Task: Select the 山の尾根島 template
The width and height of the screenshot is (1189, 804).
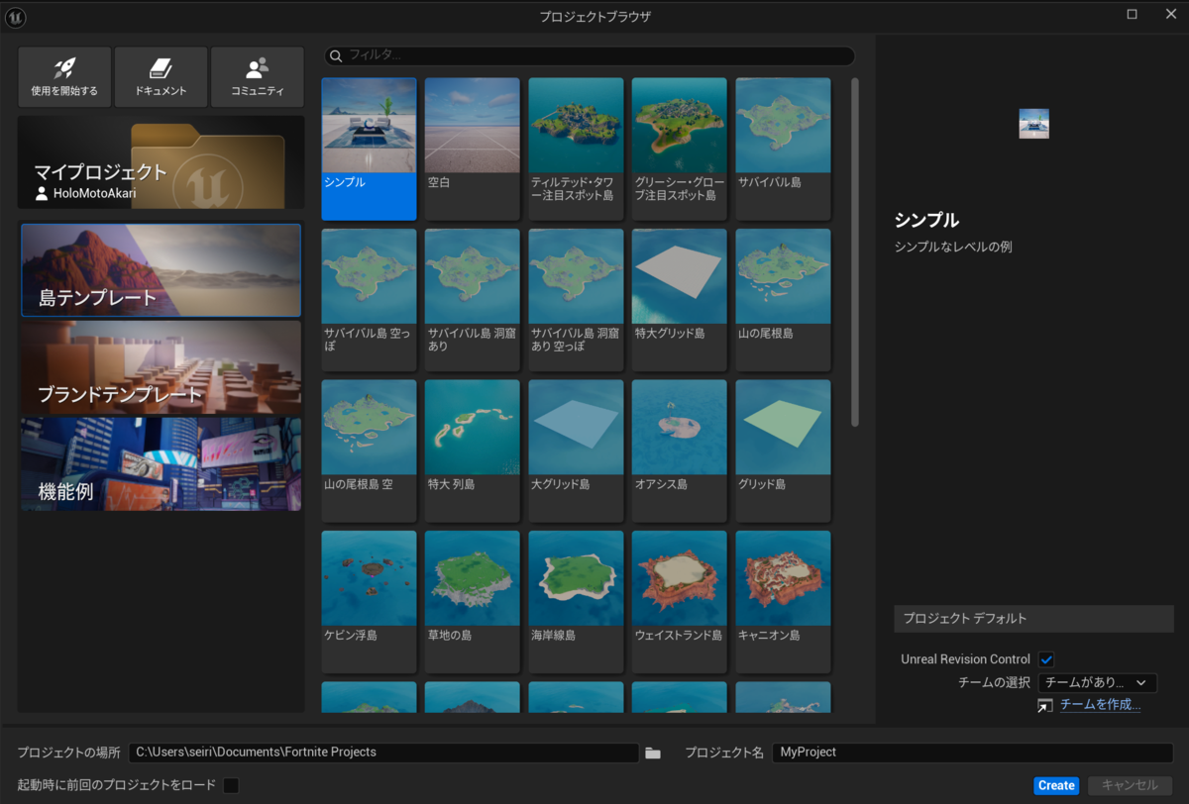Action: coord(783,300)
